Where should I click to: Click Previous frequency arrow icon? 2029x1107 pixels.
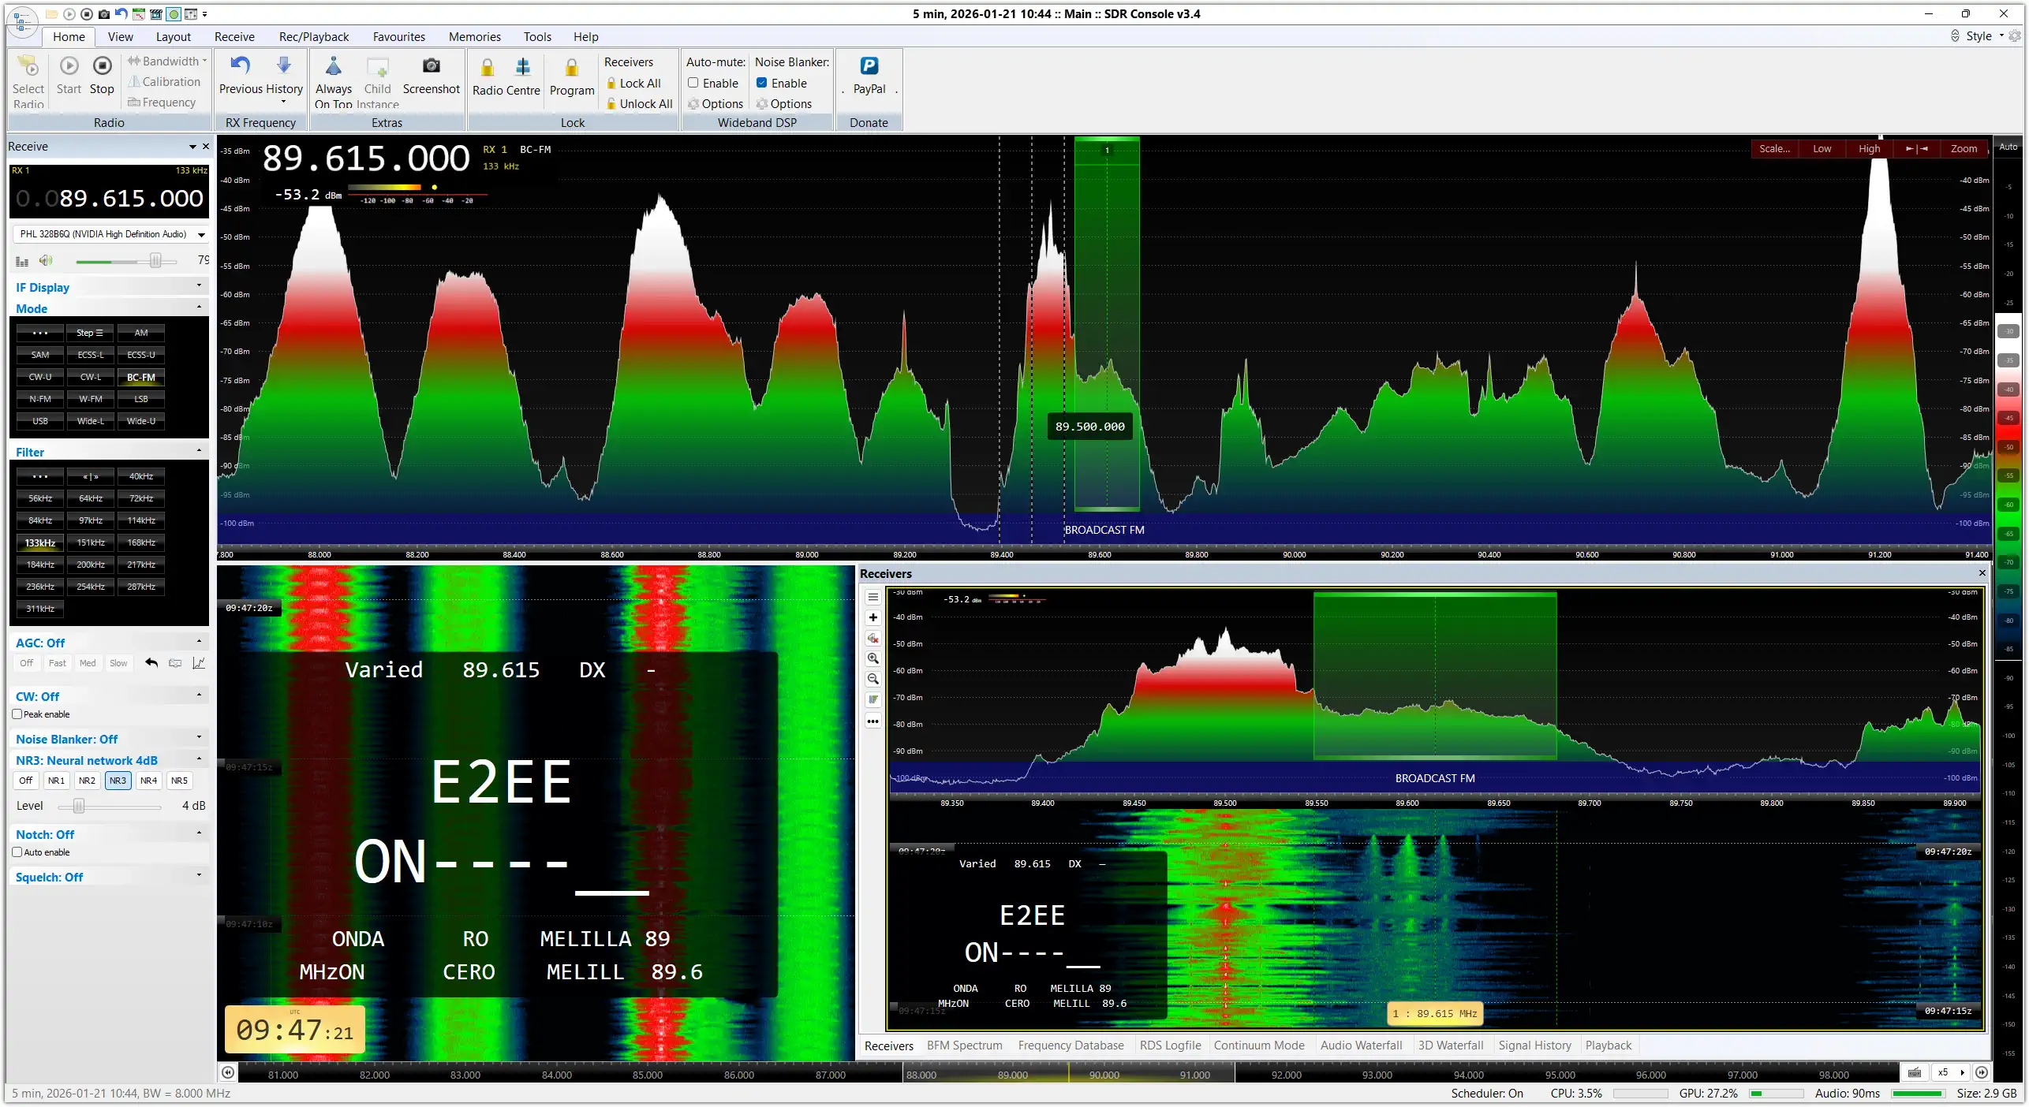240,65
